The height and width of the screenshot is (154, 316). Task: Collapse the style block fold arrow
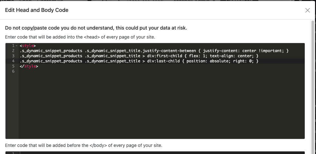[x=16, y=46]
